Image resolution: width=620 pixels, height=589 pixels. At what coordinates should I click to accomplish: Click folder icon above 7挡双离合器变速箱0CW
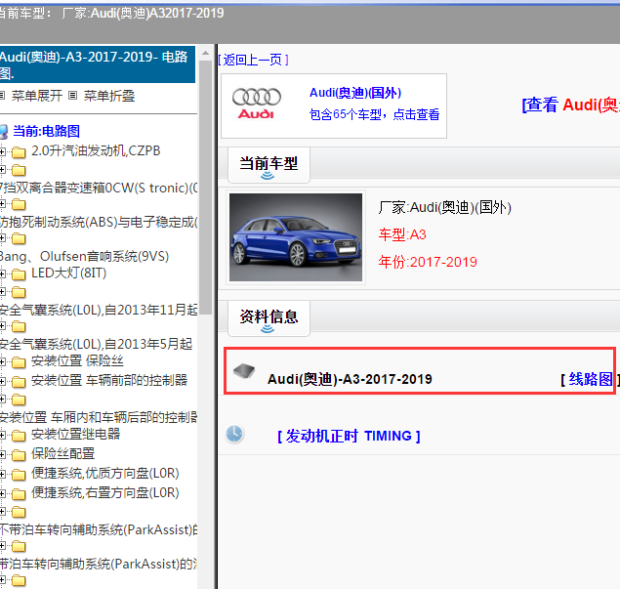[x=19, y=171]
